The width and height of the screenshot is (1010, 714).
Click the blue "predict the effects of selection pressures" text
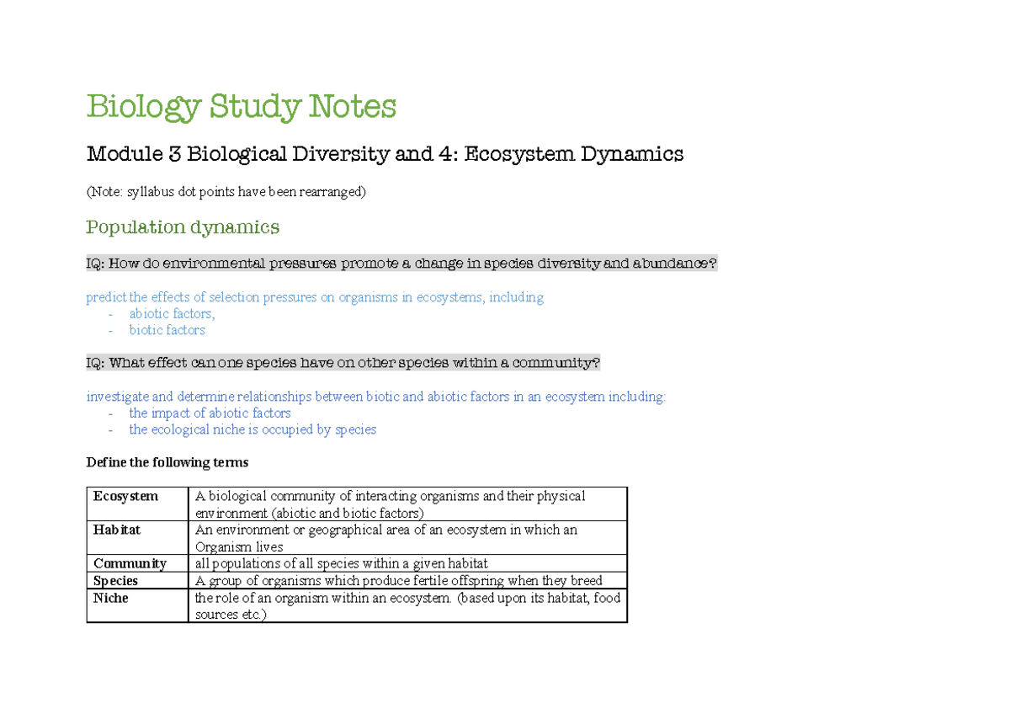(313, 296)
